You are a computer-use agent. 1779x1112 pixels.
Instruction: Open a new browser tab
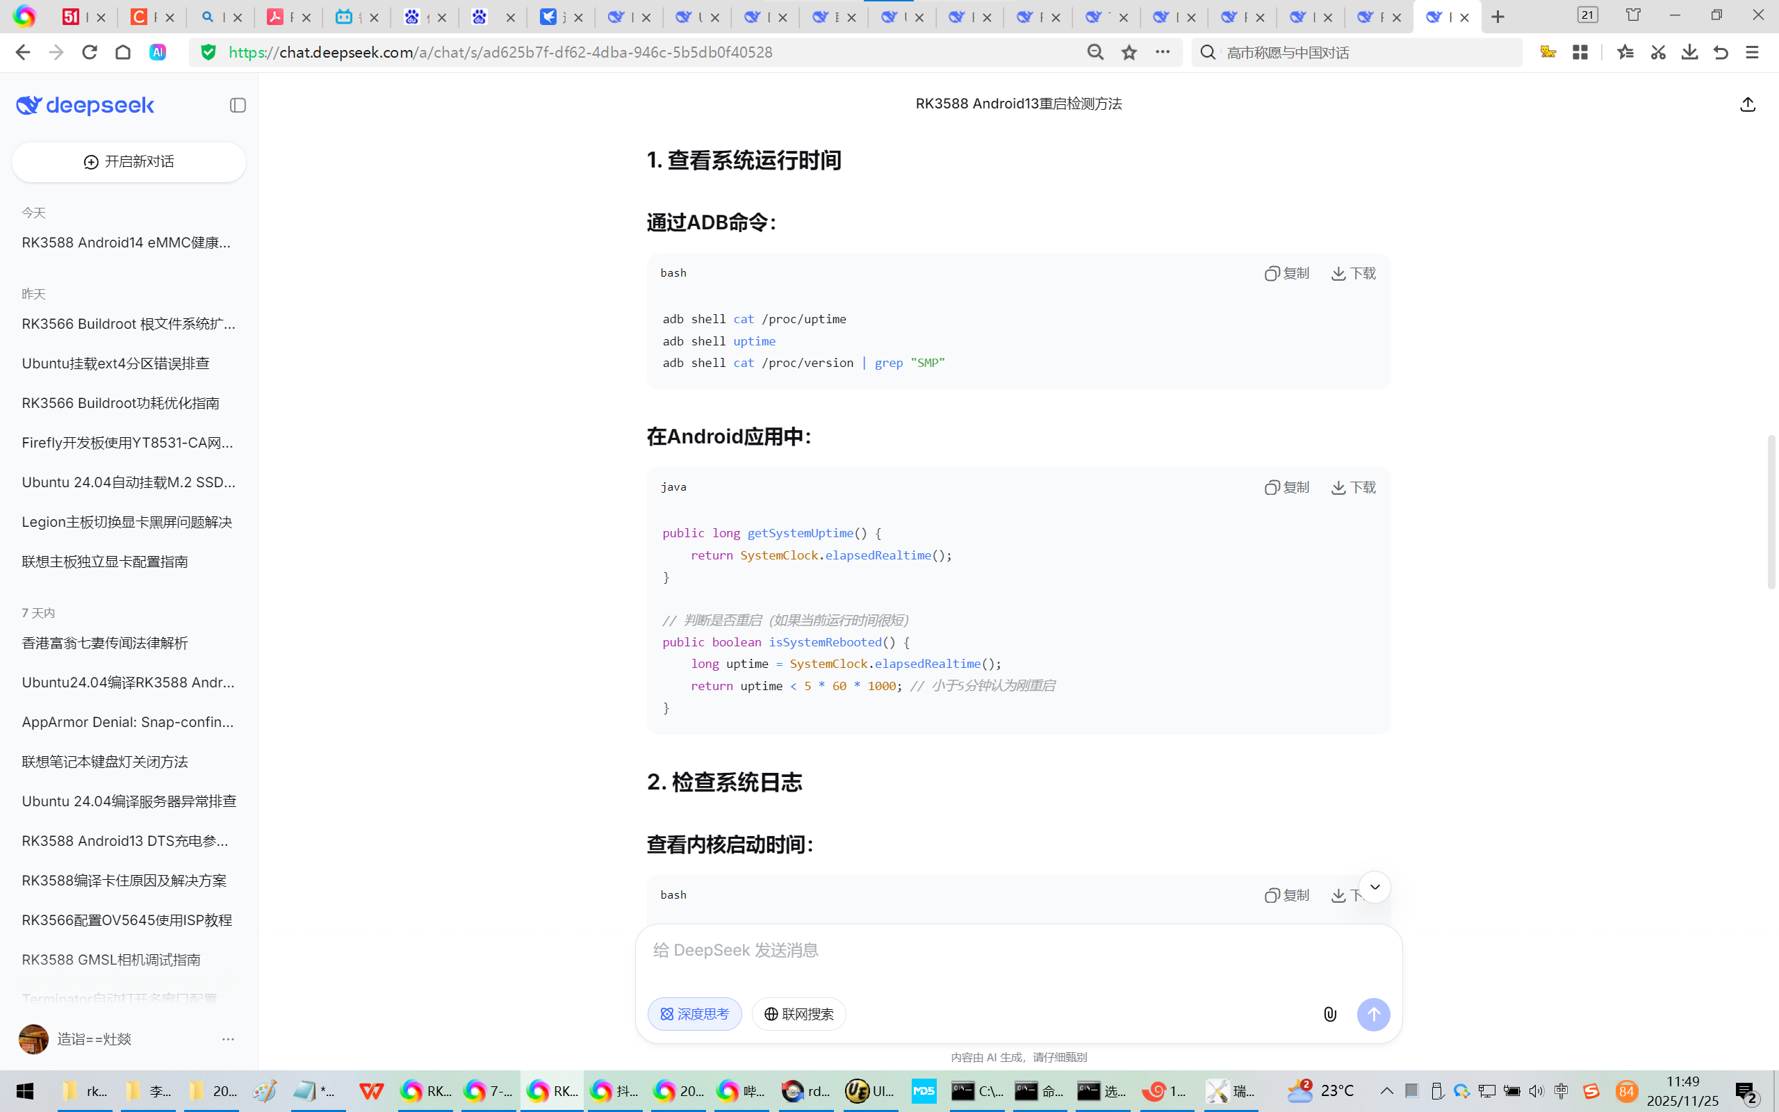coord(1498,17)
